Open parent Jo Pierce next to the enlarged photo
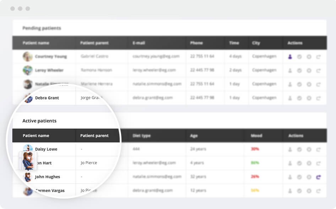The image size is (336, 209). tap(89, 163)
